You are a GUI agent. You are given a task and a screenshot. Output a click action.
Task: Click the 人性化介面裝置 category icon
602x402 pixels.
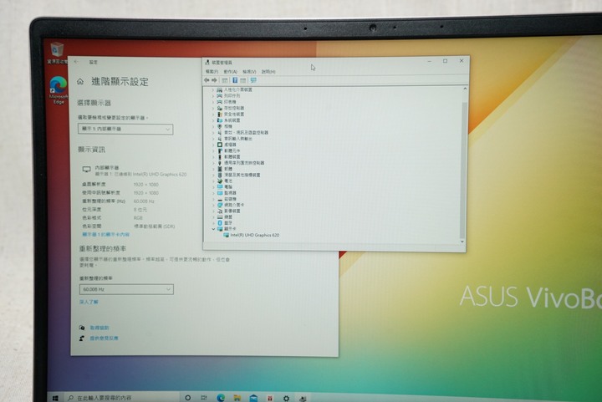(x=220, y=89)
